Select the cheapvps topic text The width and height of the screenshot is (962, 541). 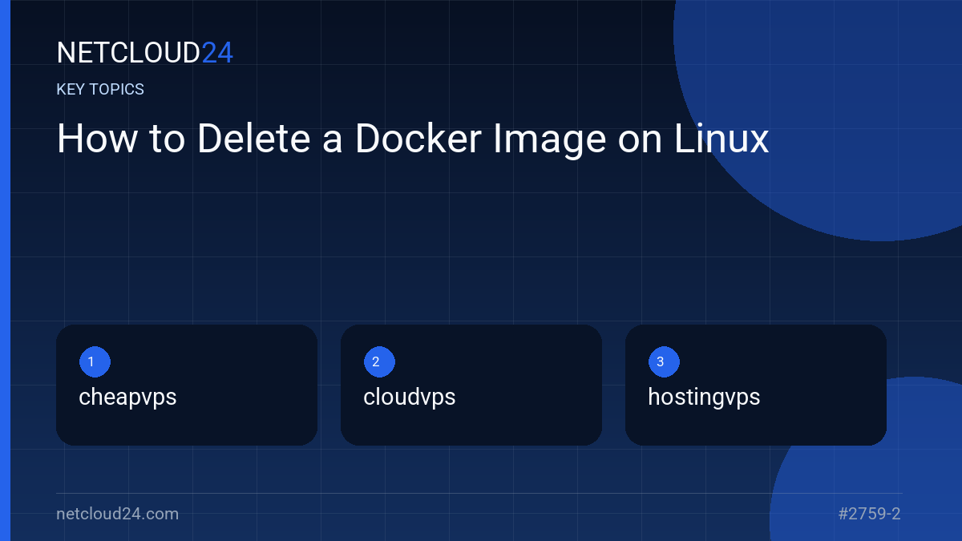coord(127,398)
